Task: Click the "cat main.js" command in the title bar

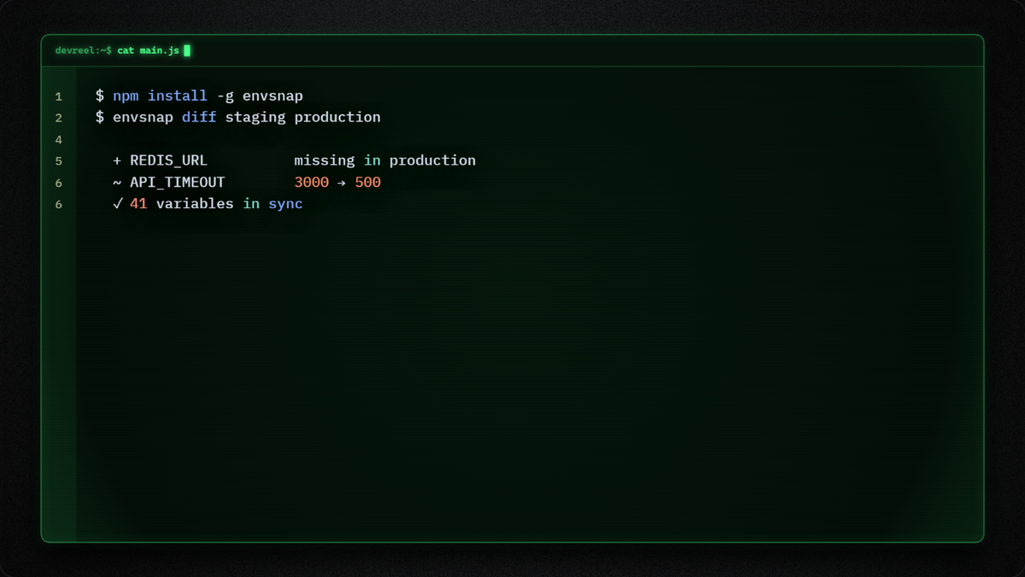Action: tap(149, 50)
